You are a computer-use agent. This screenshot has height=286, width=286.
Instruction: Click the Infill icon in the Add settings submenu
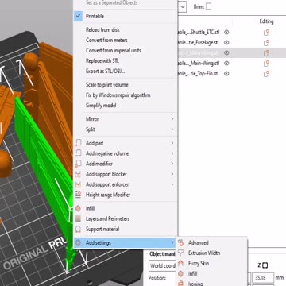point(181,273)
